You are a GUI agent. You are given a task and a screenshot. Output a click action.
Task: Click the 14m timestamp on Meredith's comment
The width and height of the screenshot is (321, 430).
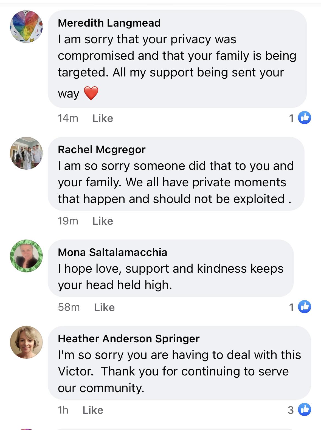coord(68,118)
